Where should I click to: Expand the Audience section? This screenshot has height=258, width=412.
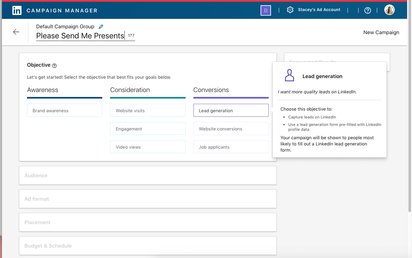[148, 176]
